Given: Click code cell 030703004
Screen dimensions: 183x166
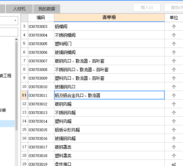Looking at the screenshot, I should click(x=41, y=35).
